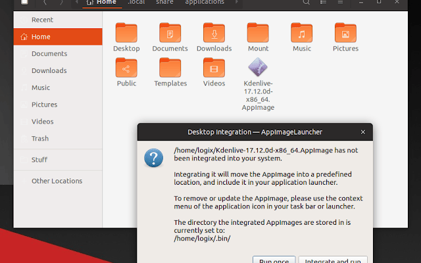
Task: Go back with the left arrow
Action: (x=45, y=3)
